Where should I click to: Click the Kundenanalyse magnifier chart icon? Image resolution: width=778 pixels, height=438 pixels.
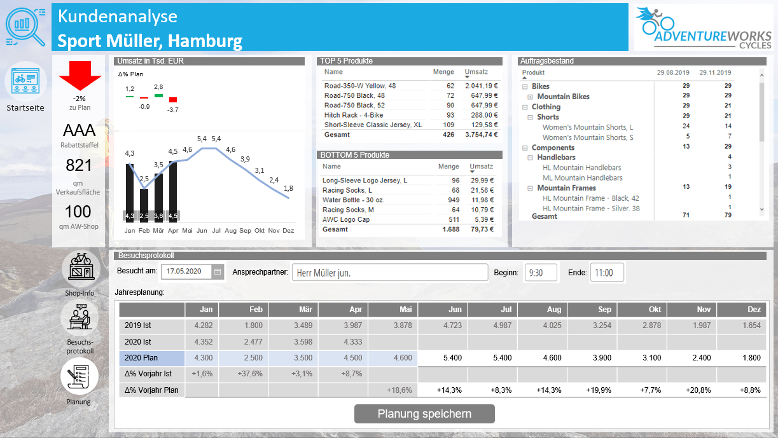[25, 27]
